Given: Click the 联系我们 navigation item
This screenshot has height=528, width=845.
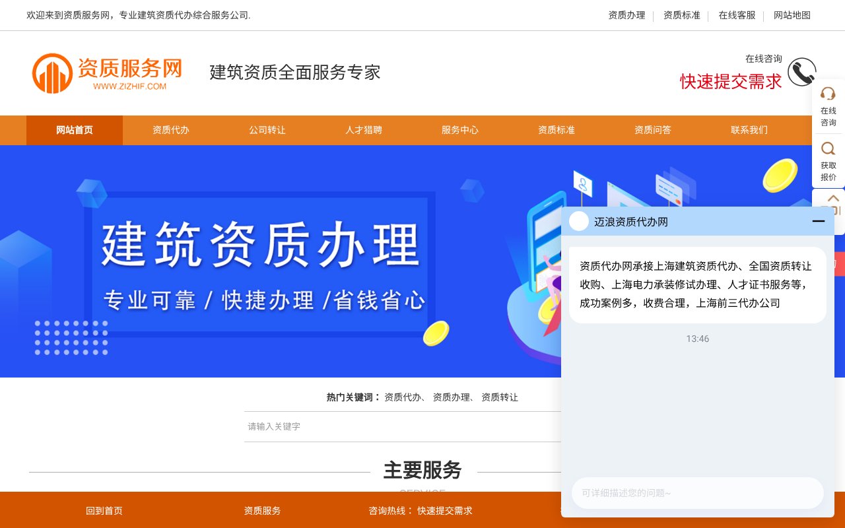Looking at the screenshot, I should [749, 130].
